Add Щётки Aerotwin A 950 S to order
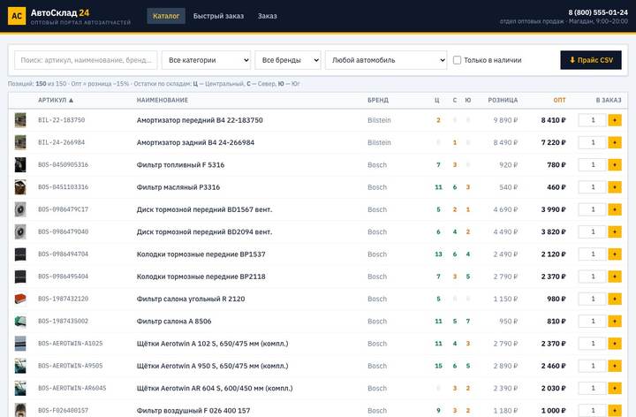The image size is (636, 417). pos(615,366)
